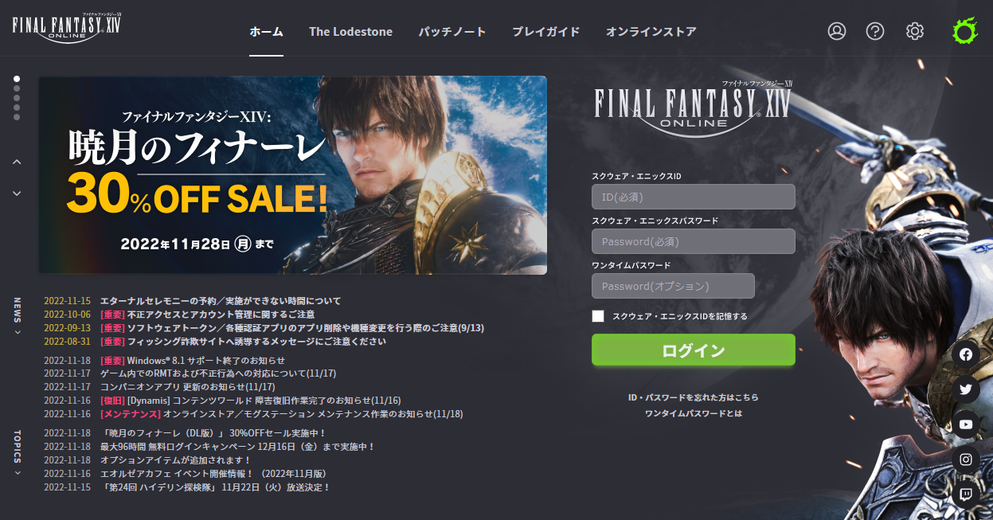Check the スクウェア・エニックスIDを記憶する checkbox
Viewport: 993px width, 520px height.
pyautogui.click(x=598, y=316)
